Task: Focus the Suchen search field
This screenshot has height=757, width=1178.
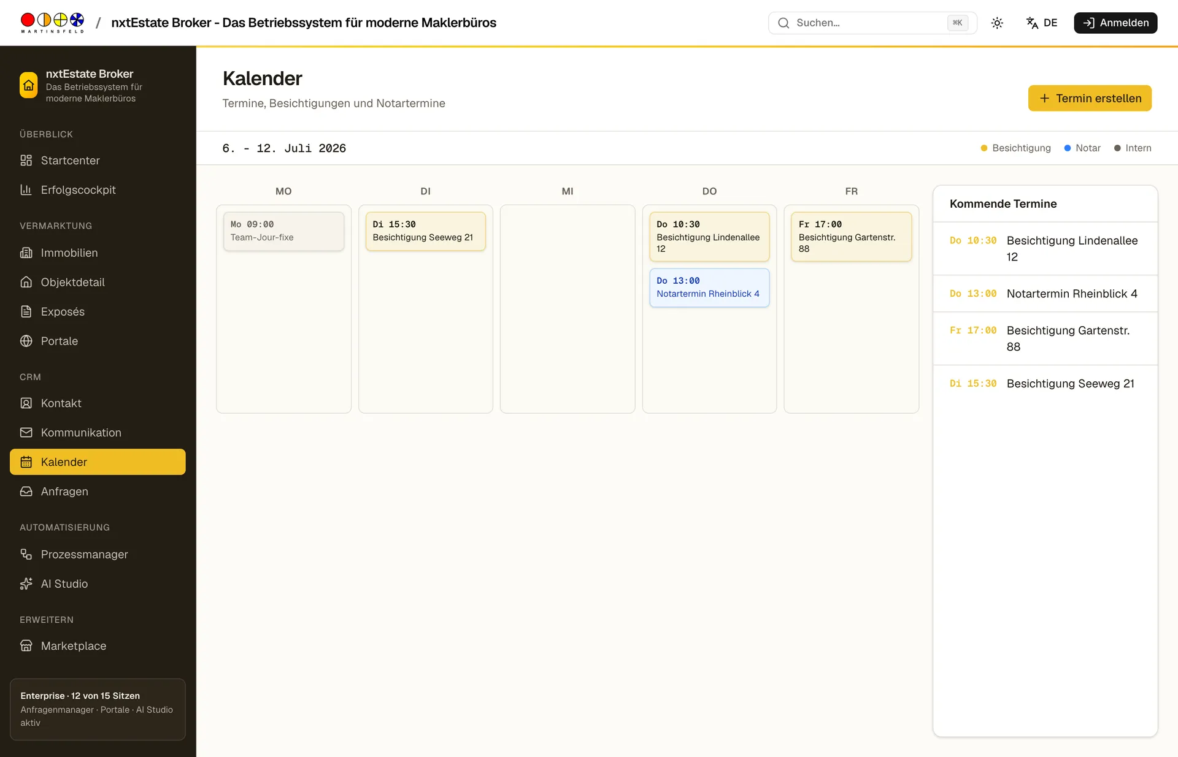Action: (x=872, y=23)
